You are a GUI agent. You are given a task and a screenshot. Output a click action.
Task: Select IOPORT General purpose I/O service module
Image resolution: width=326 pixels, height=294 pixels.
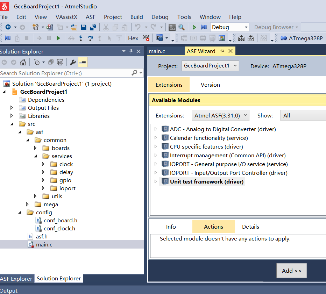[x=229, y=164]
